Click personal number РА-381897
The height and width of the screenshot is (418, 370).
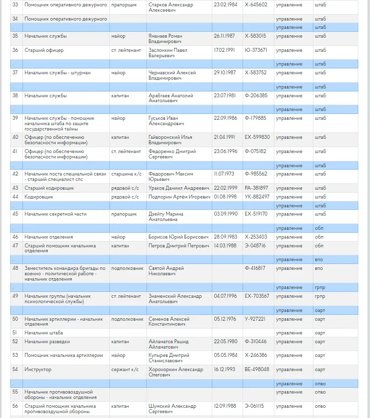(256, 188)
